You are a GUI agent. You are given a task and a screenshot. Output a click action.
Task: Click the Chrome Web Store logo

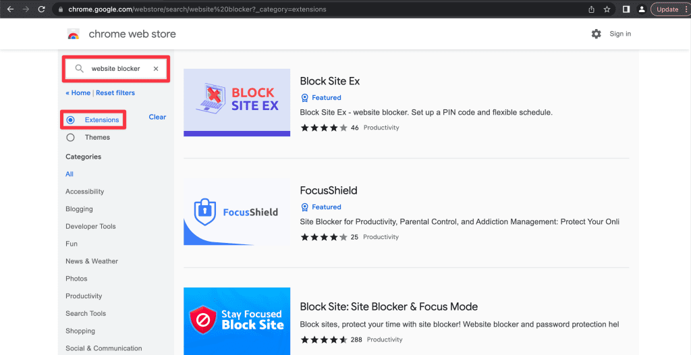(x=74, y=34)
